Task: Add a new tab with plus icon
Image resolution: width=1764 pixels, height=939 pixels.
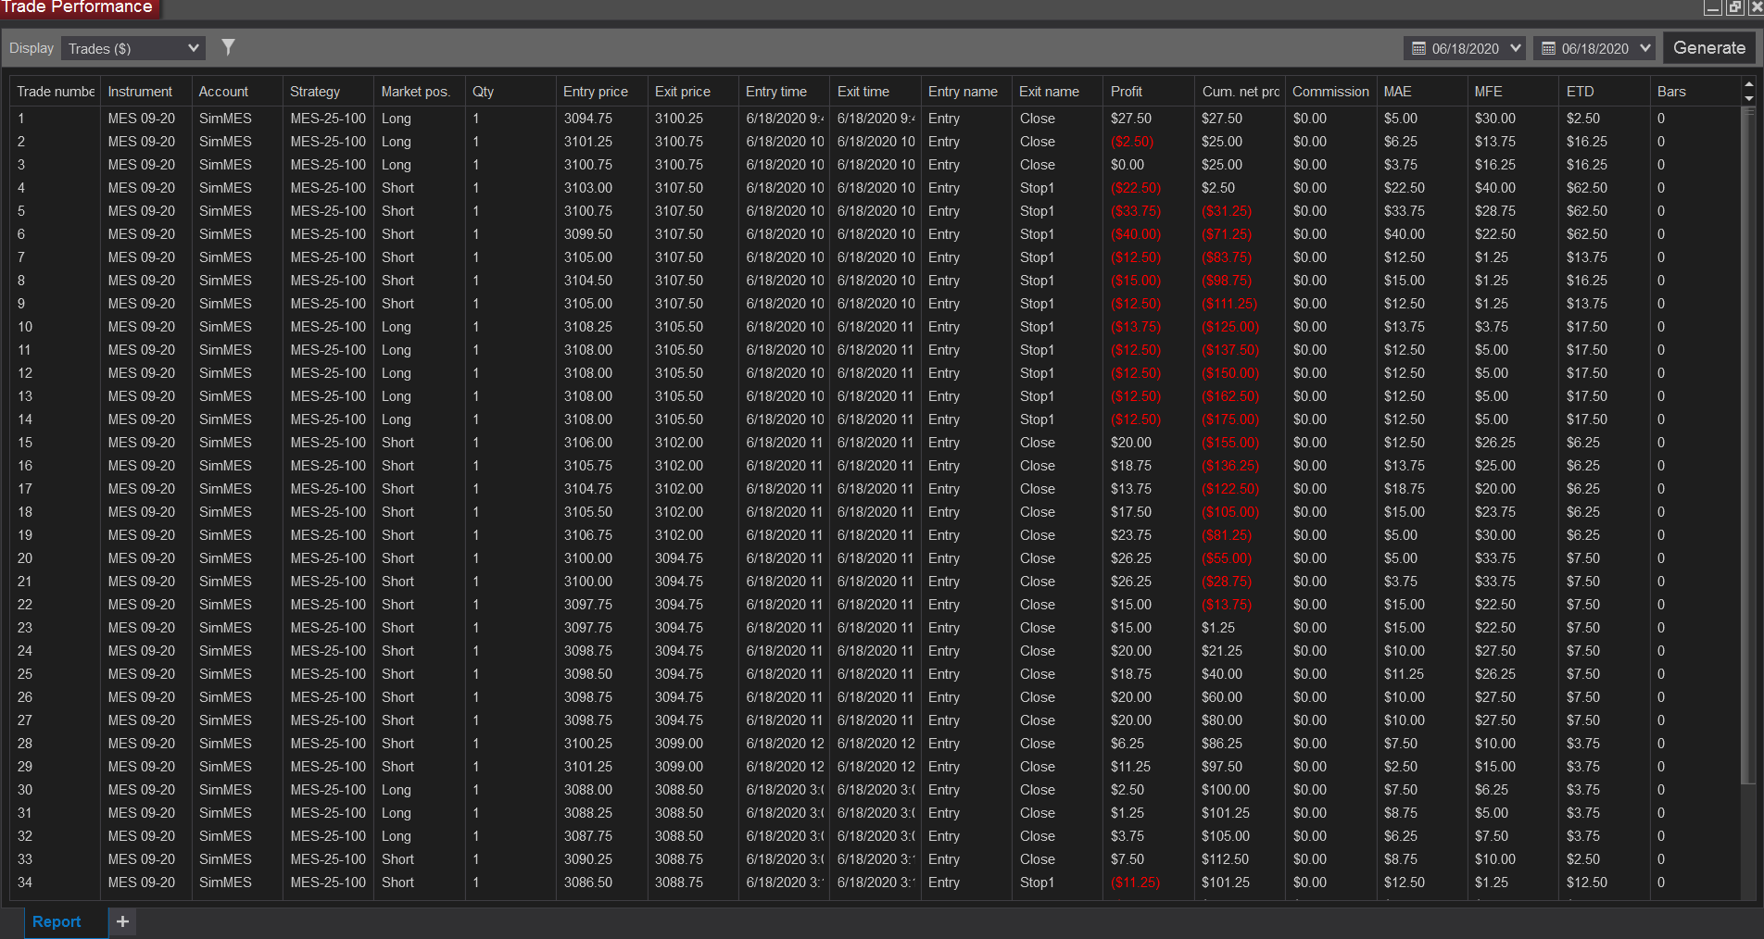Action: click(x=122, y=921)
